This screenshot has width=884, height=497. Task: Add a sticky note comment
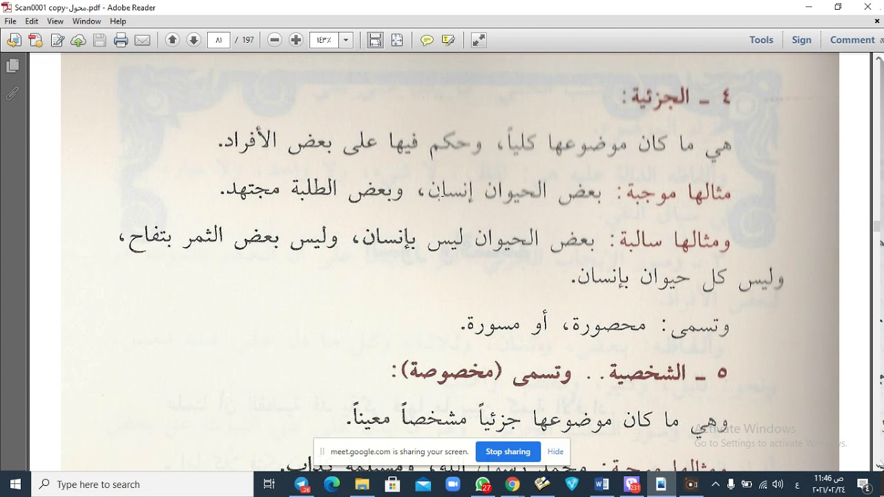427,40
